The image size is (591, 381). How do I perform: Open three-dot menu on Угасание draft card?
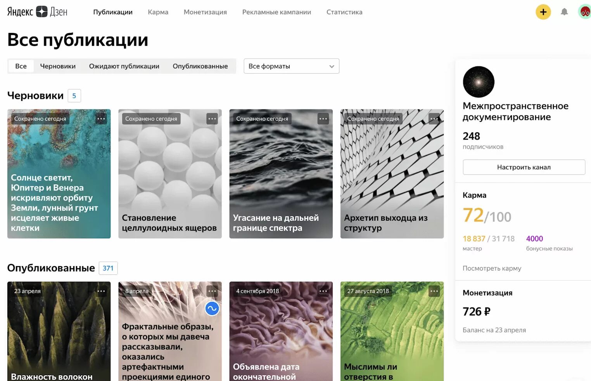point(323,119)
